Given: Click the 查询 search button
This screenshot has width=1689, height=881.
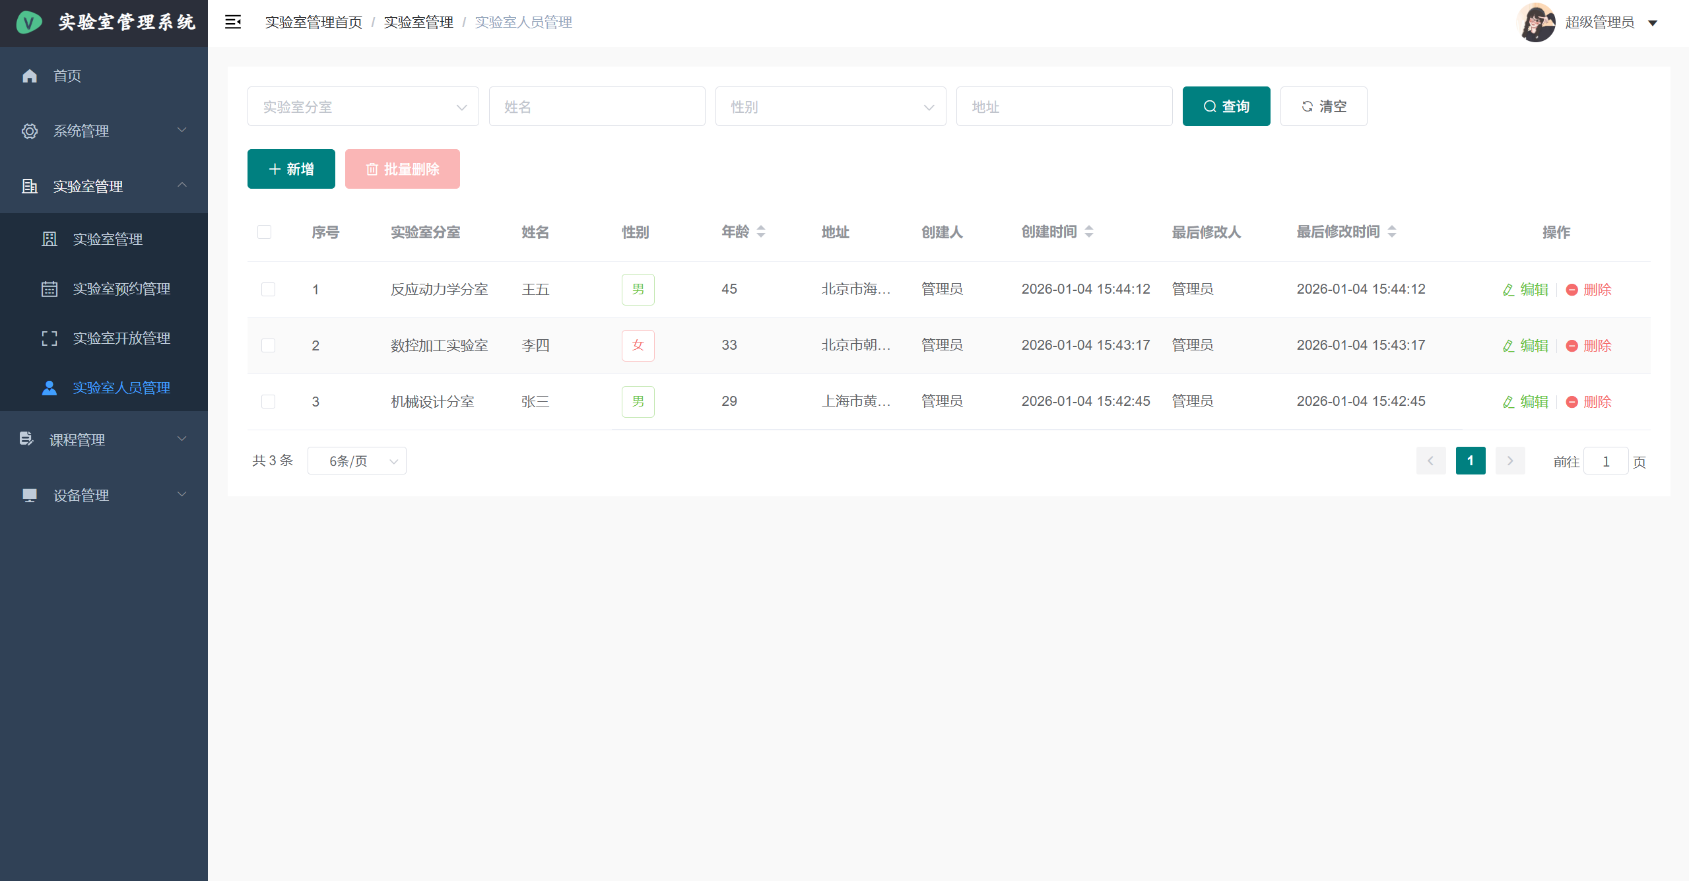Looking at the screenshot, I should (1226, 107).
